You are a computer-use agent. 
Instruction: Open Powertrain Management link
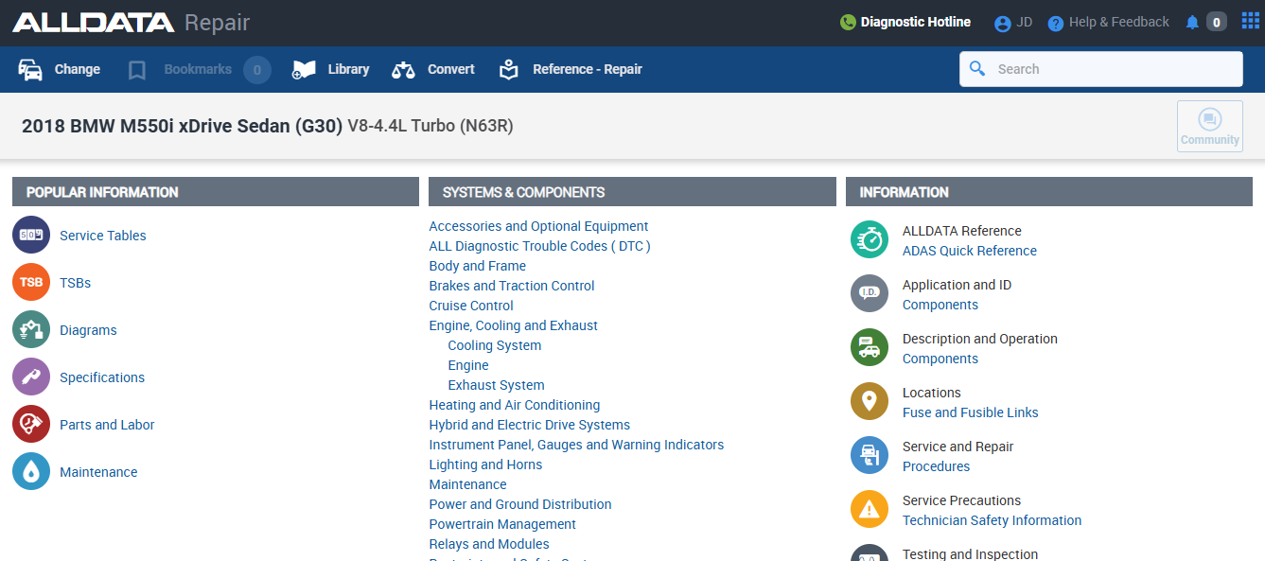tap(502, 524)
